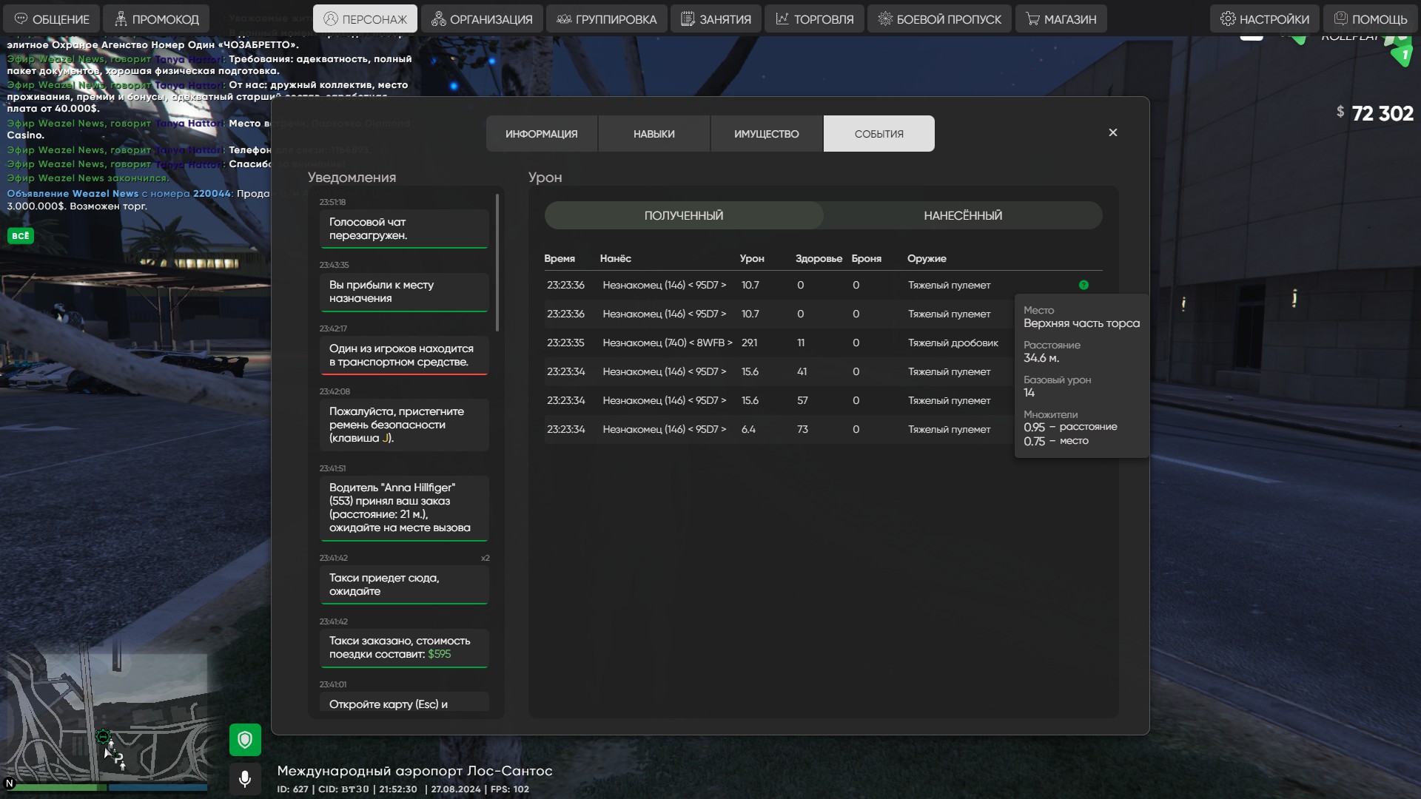
Task: Open the Имущество tab
Action: click(x=766, y=134)
